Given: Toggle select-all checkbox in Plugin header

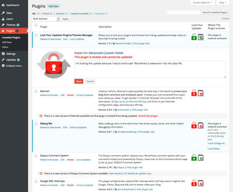Looking at the screenshot, I should [x=36, y=25].
